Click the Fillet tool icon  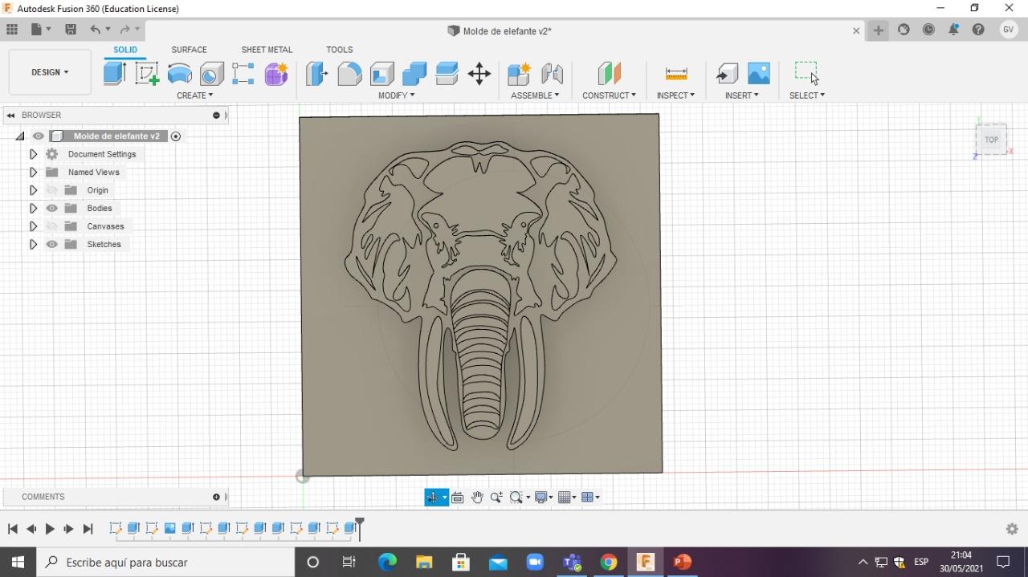(349, 73)
